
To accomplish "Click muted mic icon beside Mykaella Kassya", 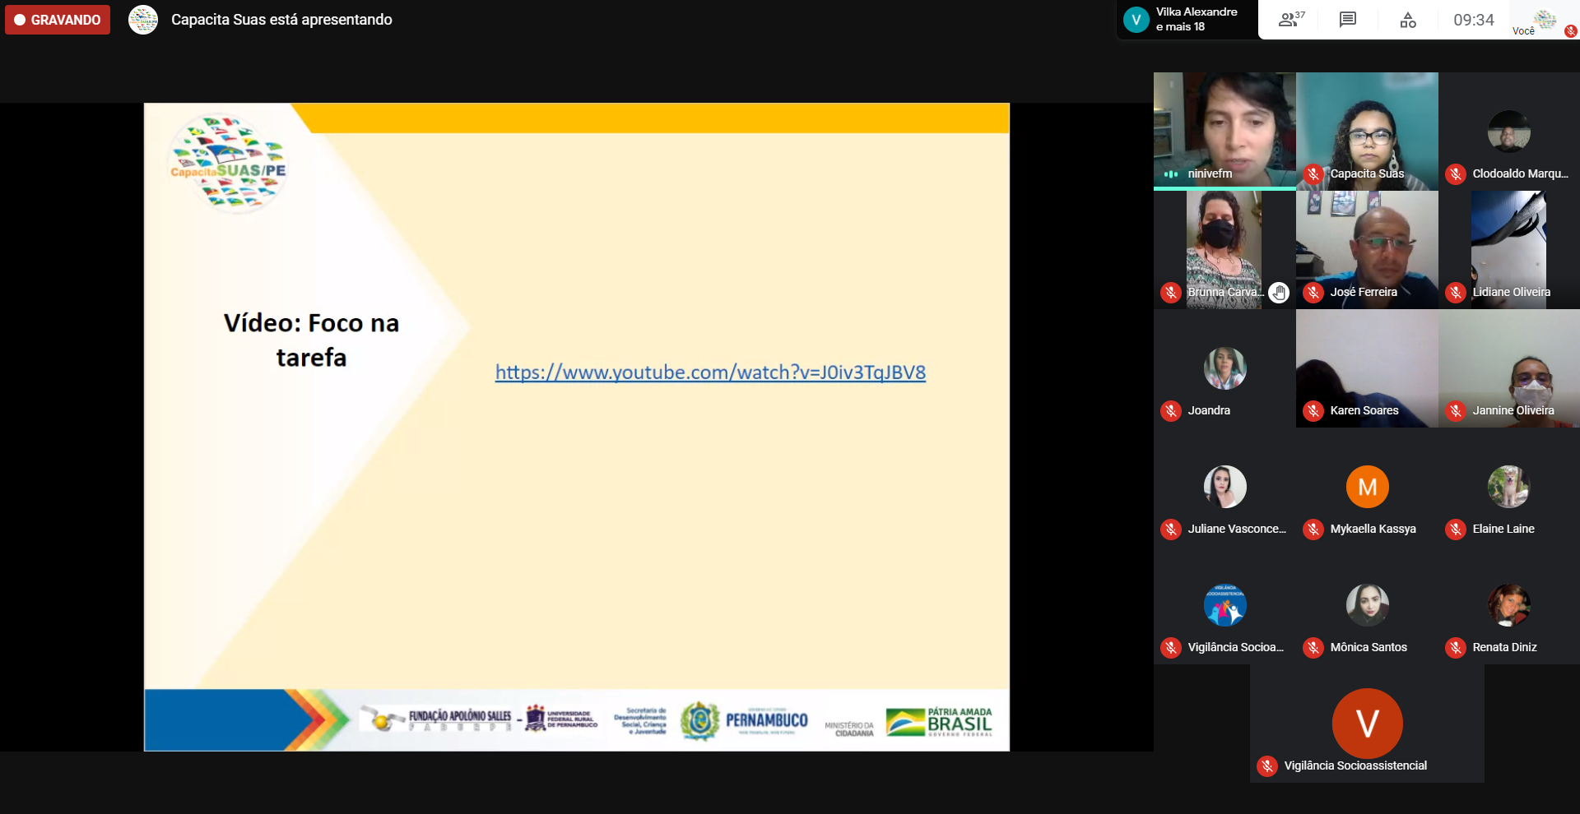I will [x=1313, y=529].
